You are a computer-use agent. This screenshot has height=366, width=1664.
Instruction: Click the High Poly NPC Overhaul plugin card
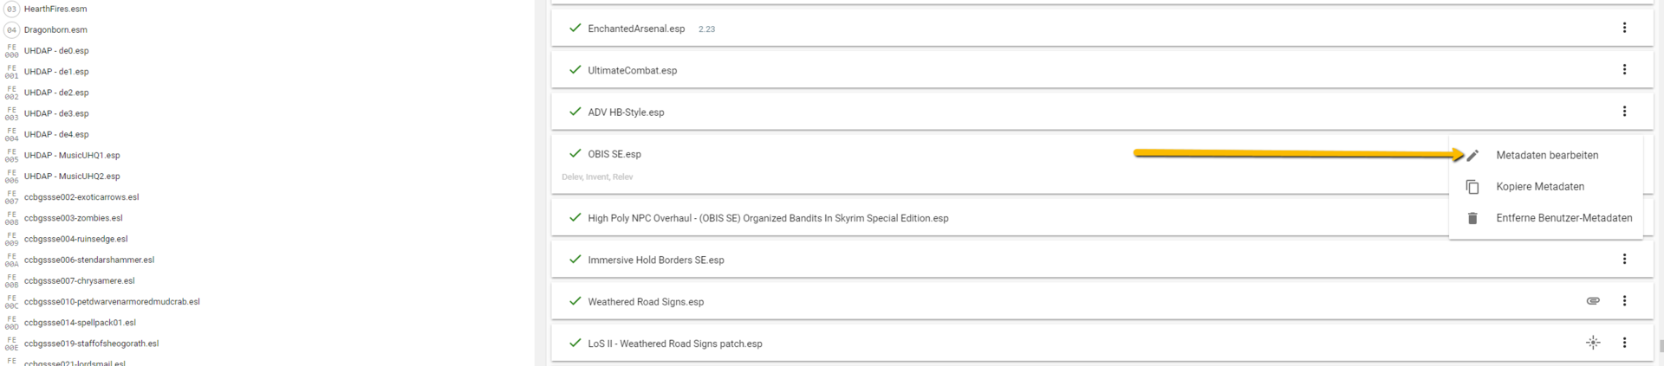768,218
